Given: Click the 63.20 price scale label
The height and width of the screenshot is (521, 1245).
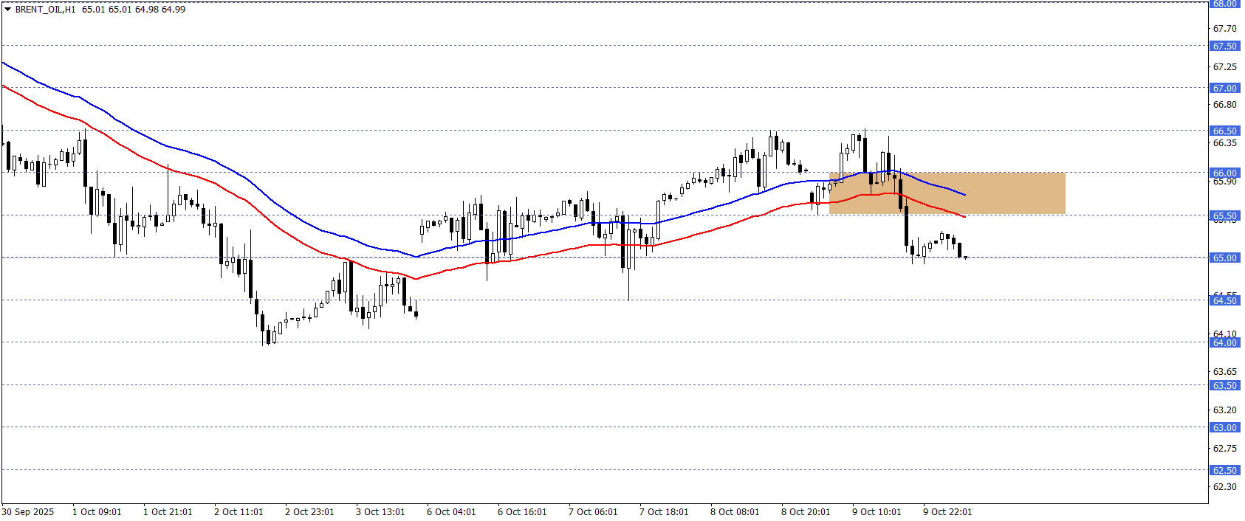Looking at the screenshot, I should pyautogui.click(x=1224, y=410).
